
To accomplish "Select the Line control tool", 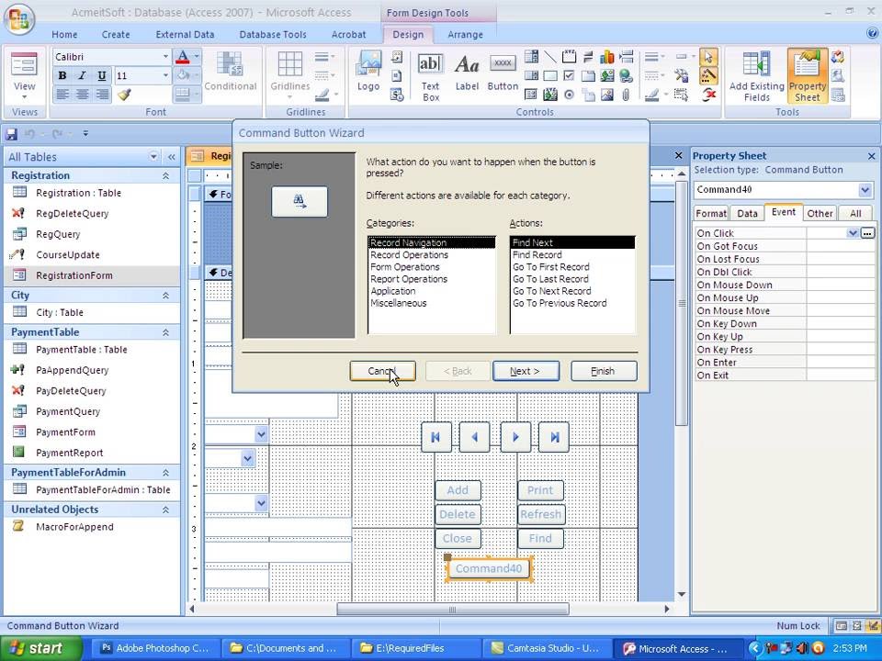I will pos(550,57).
